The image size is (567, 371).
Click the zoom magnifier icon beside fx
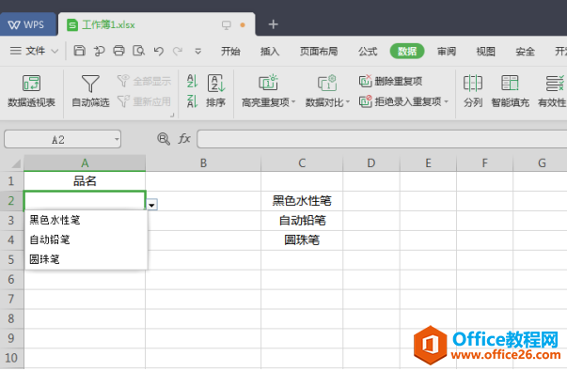click(164, 139)
